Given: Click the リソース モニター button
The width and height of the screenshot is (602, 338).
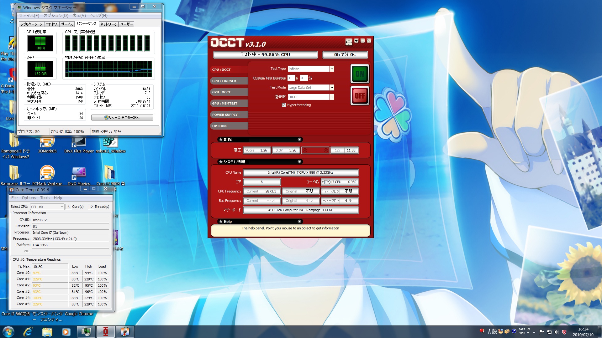Looking at the screenshot, I should pos(122,118).
